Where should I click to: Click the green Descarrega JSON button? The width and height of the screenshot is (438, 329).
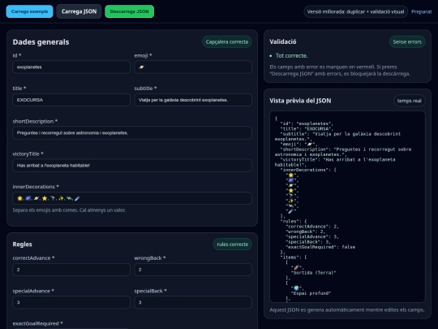click(129, 11)
